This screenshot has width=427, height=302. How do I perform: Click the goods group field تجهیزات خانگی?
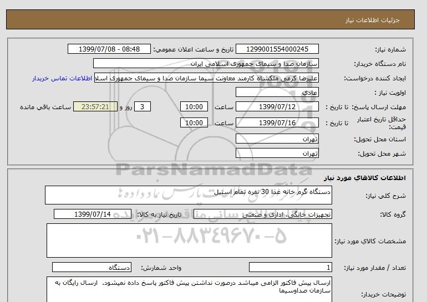coord(262,214)
